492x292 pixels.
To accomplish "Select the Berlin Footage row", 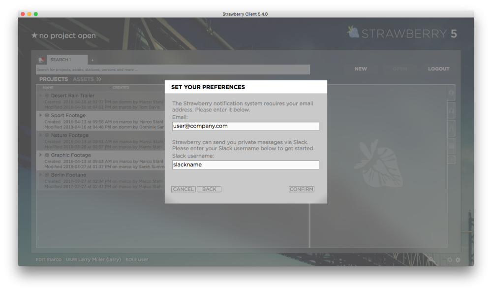I will pos(101,180).
